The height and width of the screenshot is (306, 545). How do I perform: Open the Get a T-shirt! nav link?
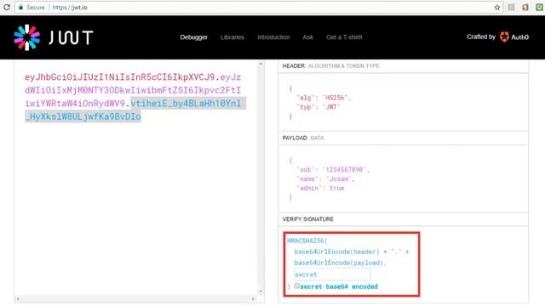[344, 37]
